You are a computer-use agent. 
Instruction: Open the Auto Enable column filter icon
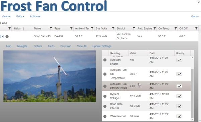coord(154,28)
